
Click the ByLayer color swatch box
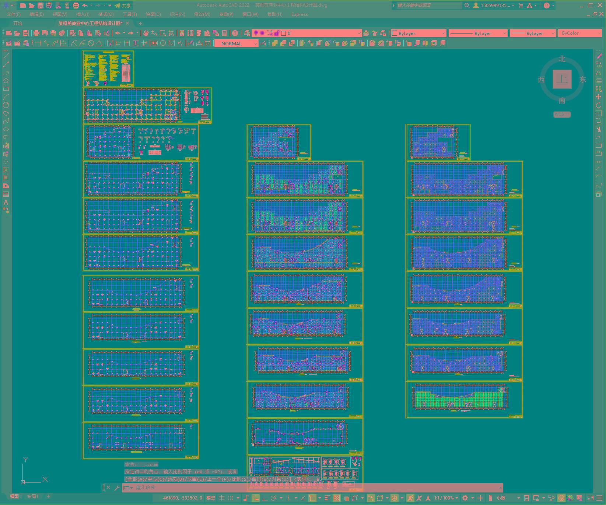click(395, 33)
